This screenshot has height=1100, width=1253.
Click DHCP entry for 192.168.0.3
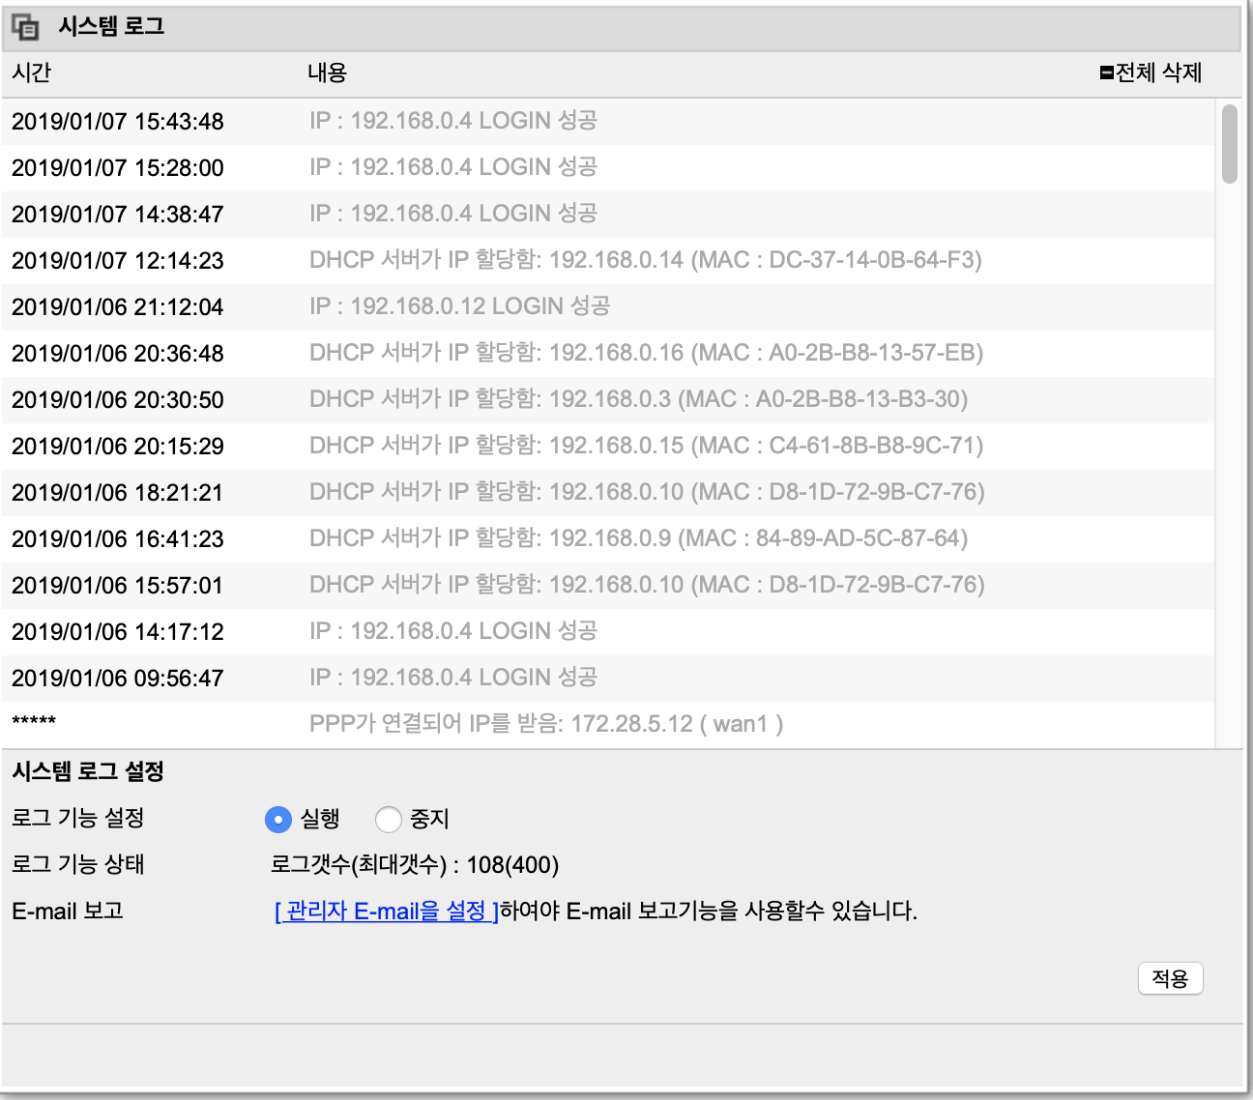click(x=638, y=399)
